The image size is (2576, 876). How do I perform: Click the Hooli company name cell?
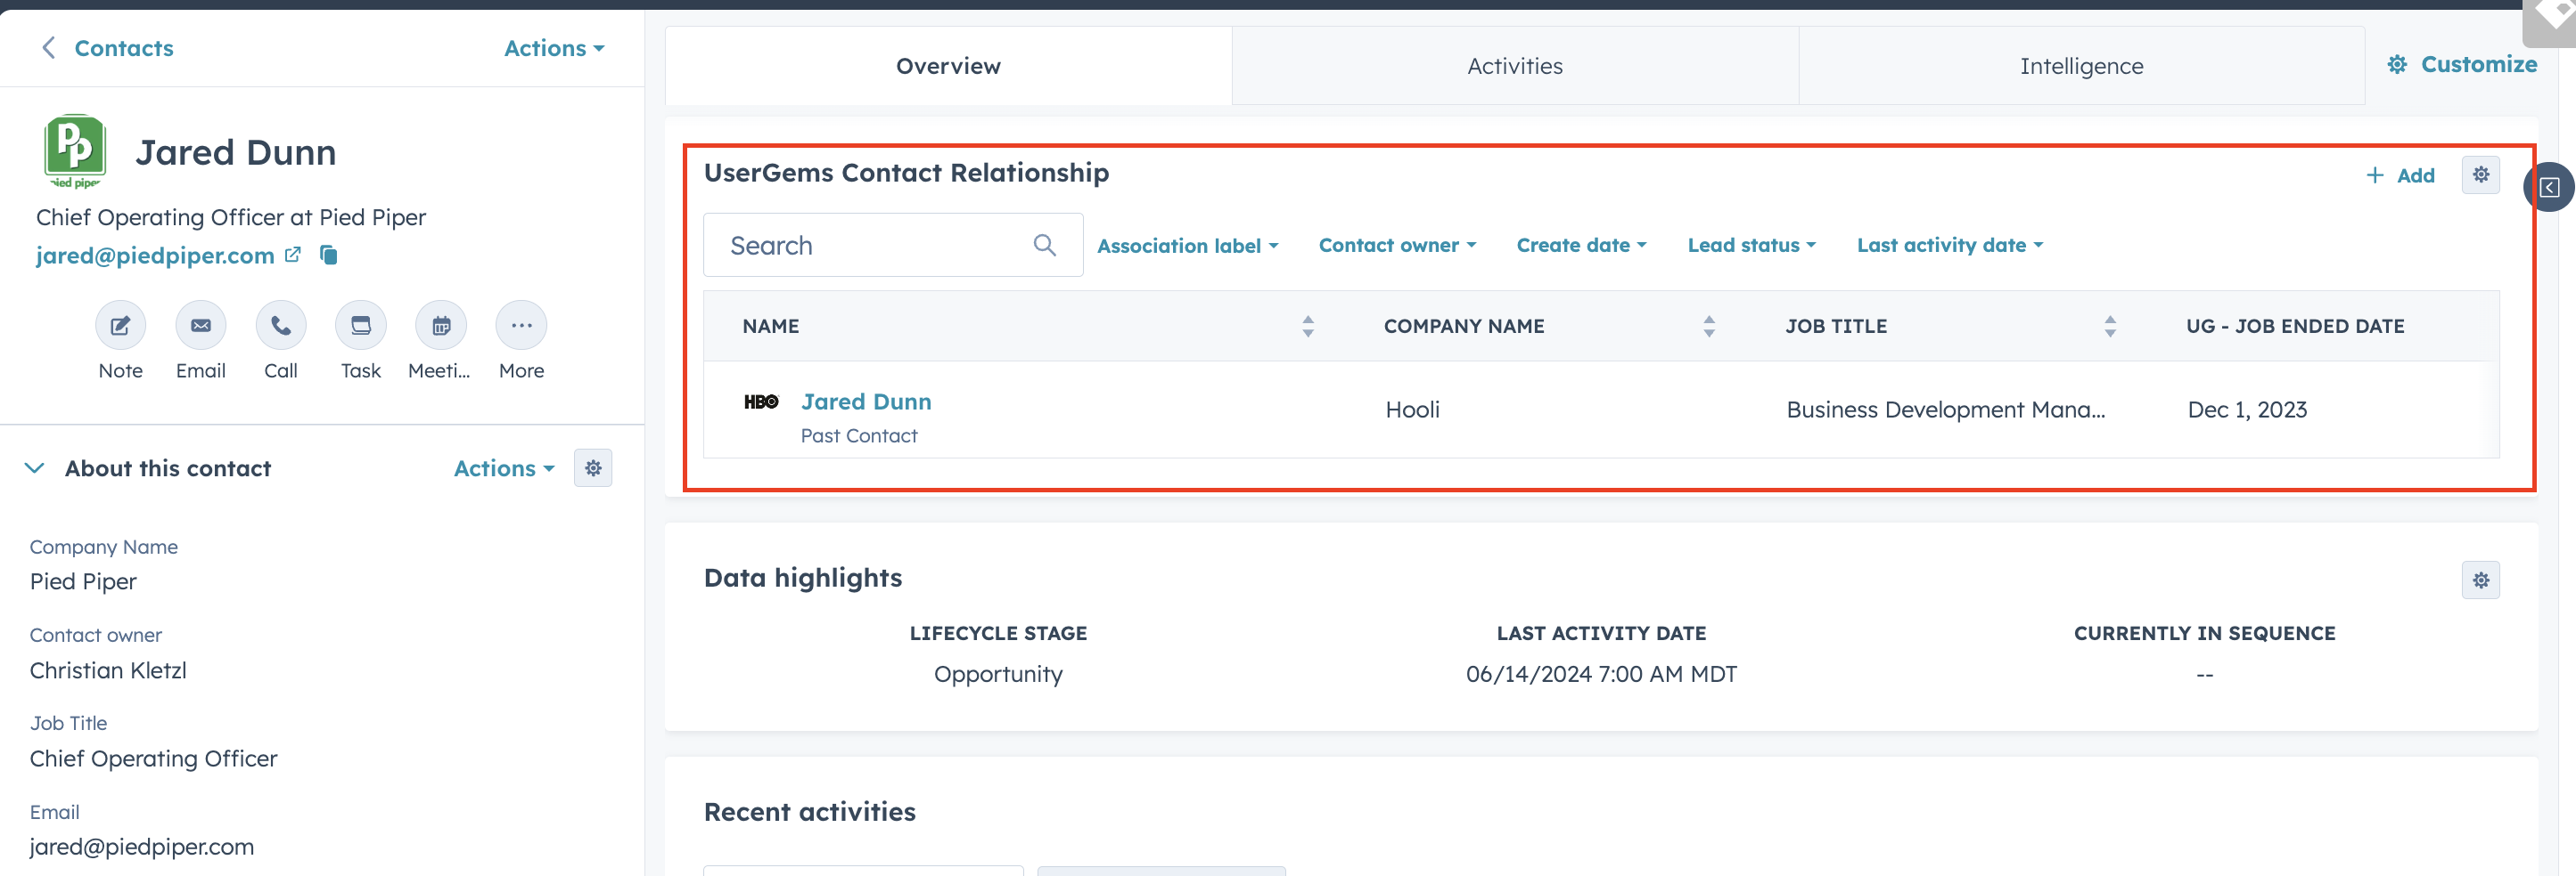(x=1412, y=410)
